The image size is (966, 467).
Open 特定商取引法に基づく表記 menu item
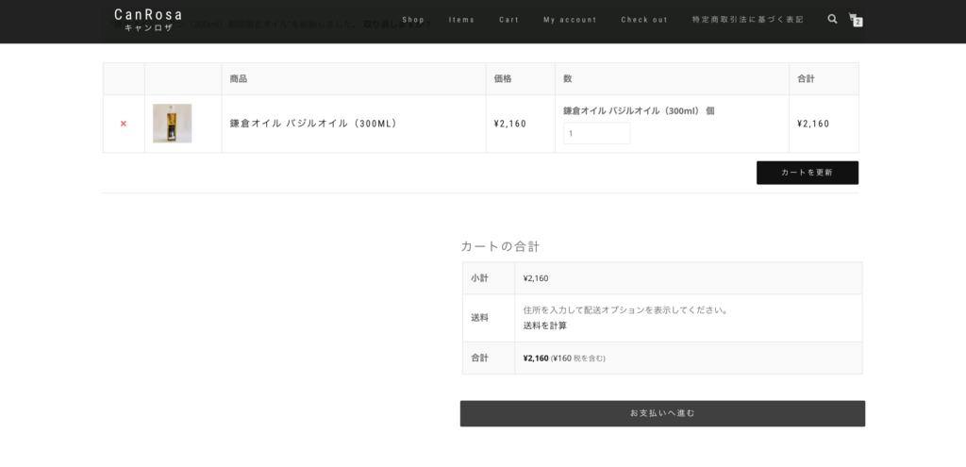748,20
